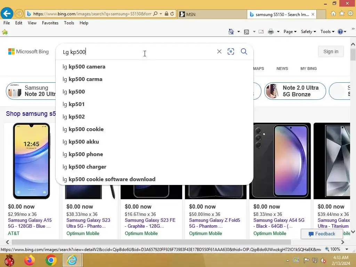This screenshot has width=356, height=267.
Task: Click the Sign in button
Action: [x=331, y=51]
